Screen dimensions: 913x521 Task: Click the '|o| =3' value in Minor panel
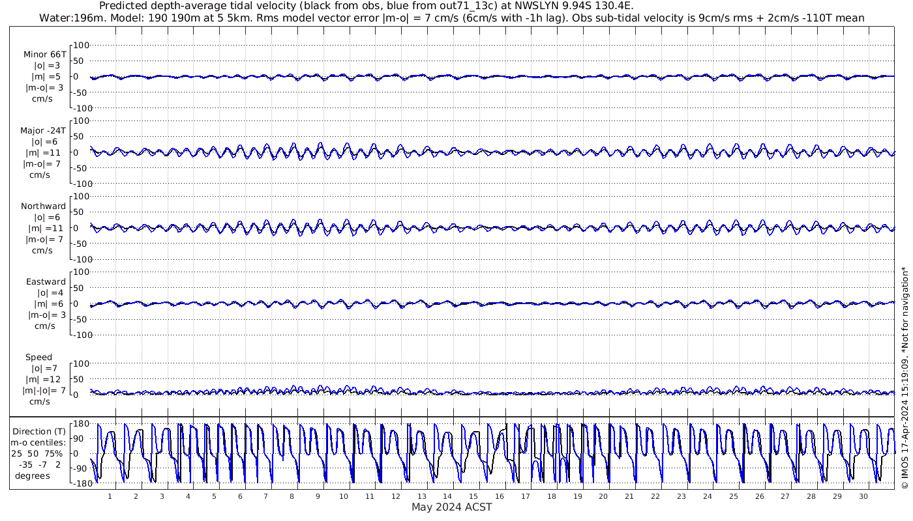tap(47, 66)
